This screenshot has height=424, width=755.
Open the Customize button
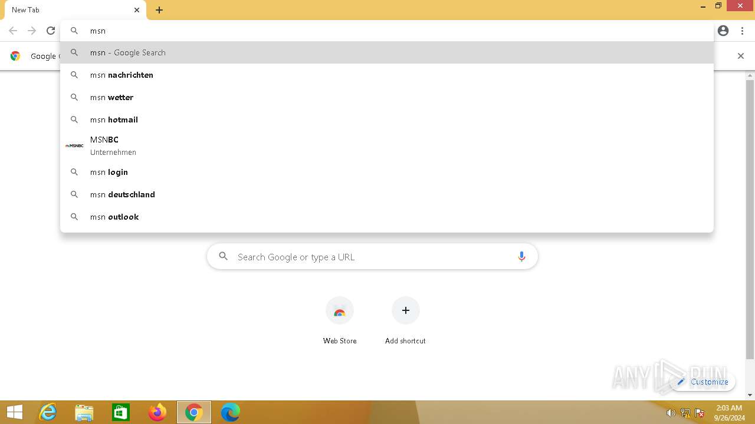(x=703, y=382)
